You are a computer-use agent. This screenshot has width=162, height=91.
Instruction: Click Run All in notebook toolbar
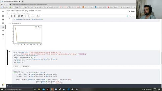tap(31, 16)
